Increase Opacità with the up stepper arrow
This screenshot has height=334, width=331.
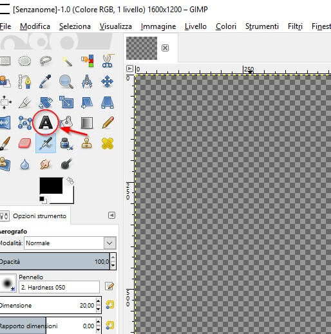113,257
